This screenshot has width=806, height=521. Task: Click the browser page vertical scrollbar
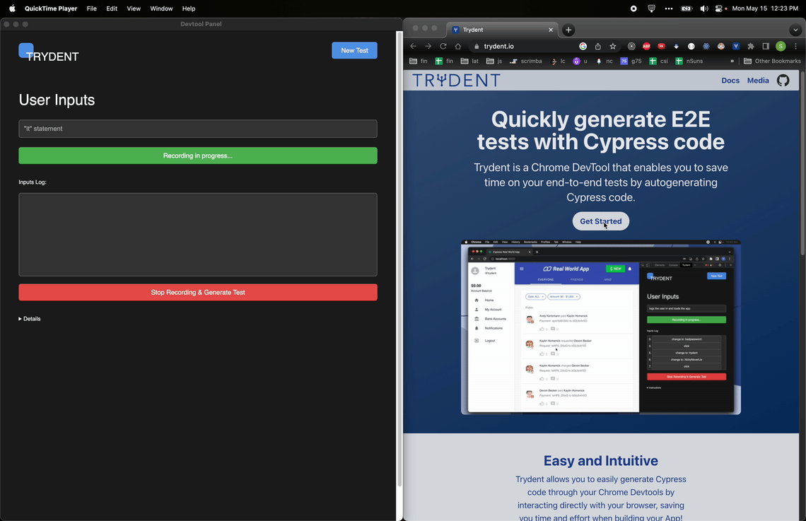(x=803, y=163)
